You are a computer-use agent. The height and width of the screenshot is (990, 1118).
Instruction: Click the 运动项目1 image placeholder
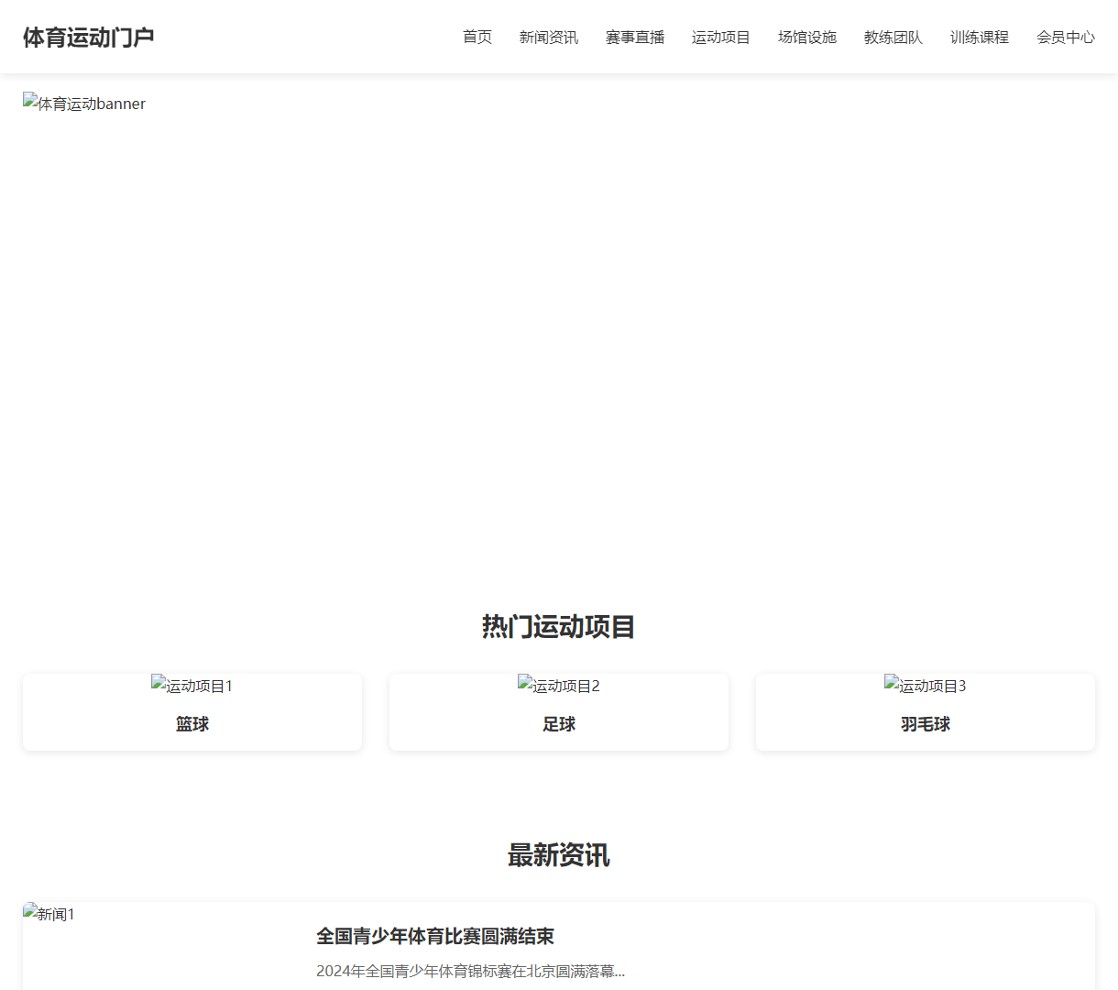pyautogui.click(x=192, y=685)
